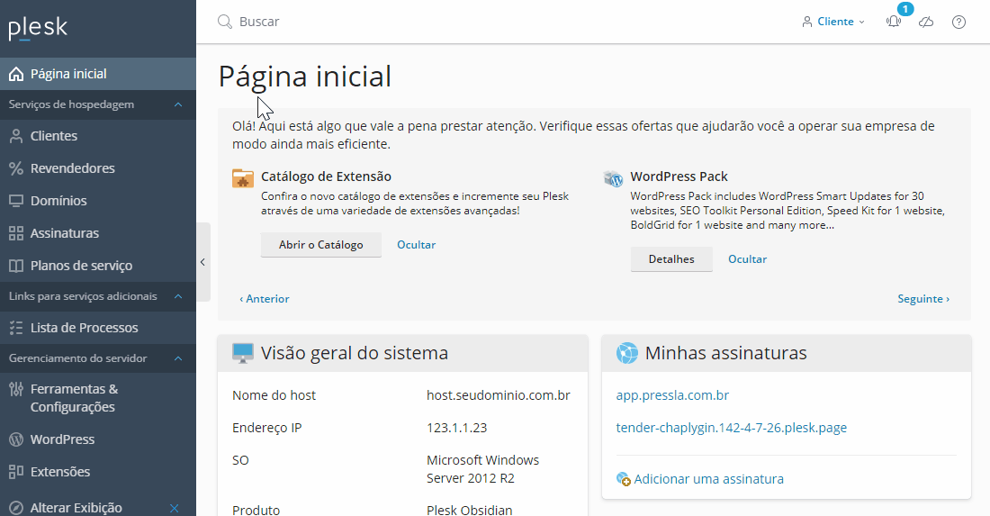Open notifications bell icon

pyautogui.click(x=894, y=23)
